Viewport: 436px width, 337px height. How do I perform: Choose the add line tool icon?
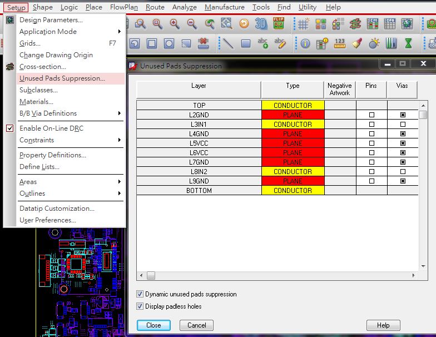[x=227, y=43]
